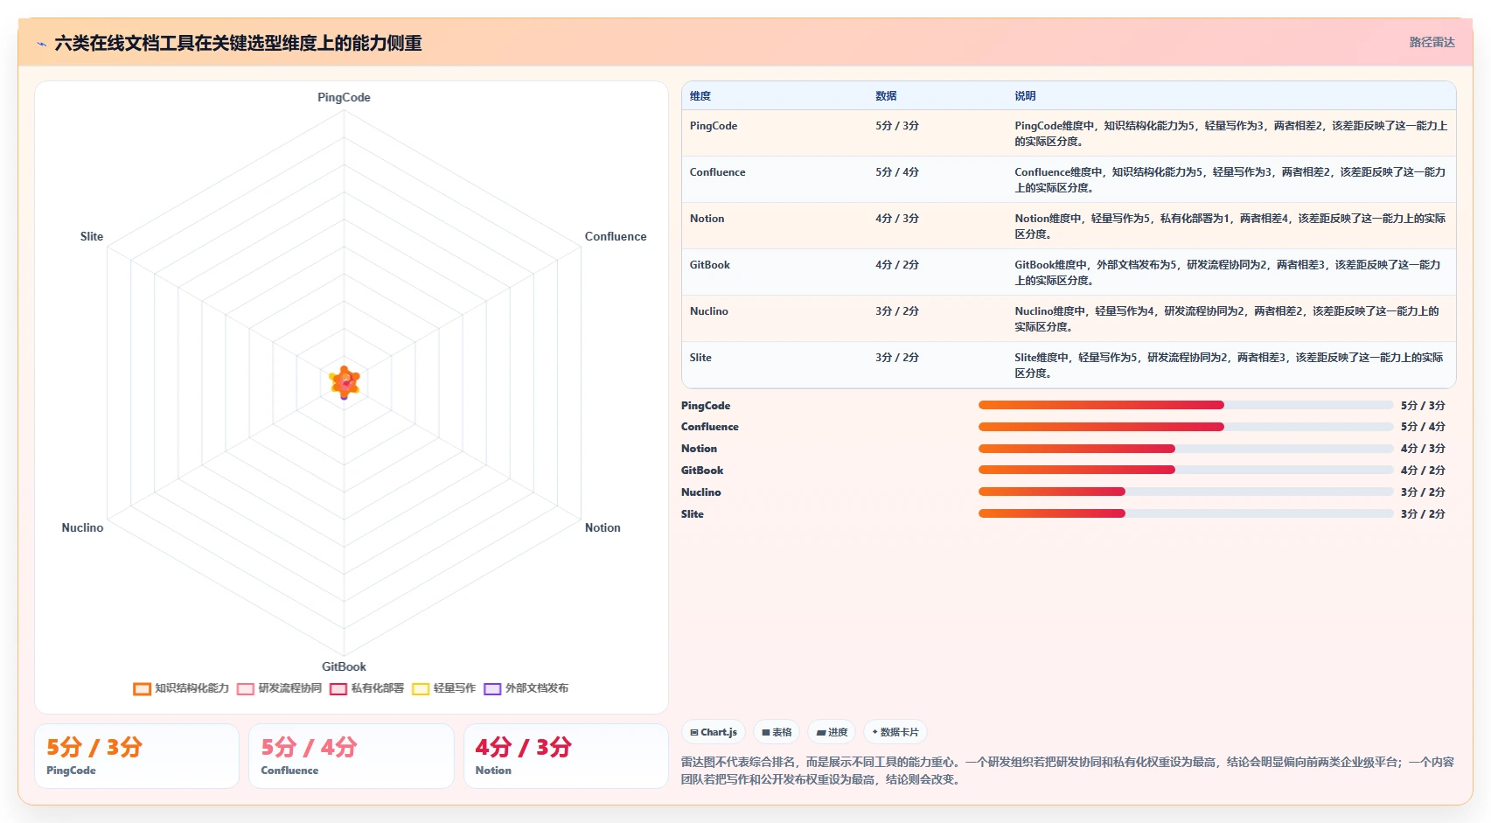This screenshot has width=1491, height=823.
Task: Click Notion name cell in the table
Action: [707, 219]
